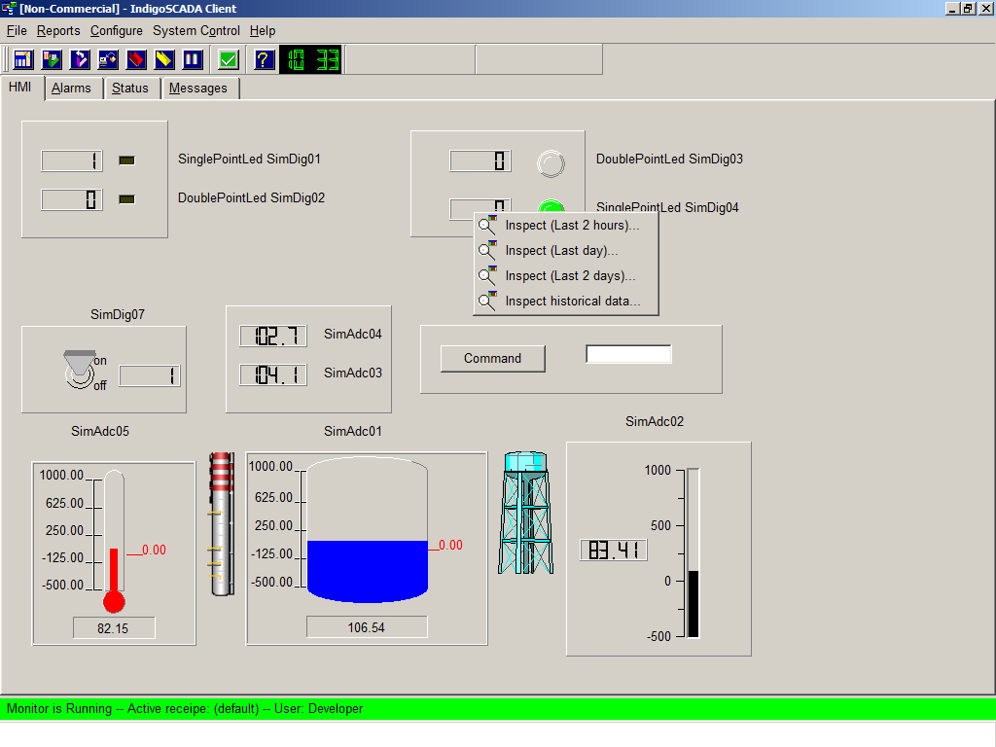Click the SimAdc02 vertical bar gauge
The height and width of the screenshot is (747, 996).
(x=693, y=552)
